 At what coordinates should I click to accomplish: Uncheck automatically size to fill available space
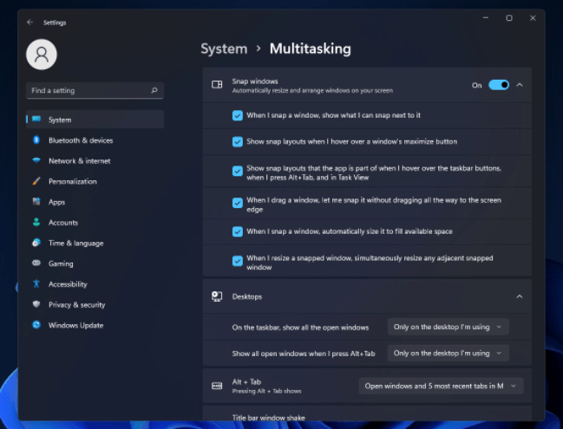tap(238, 231)
